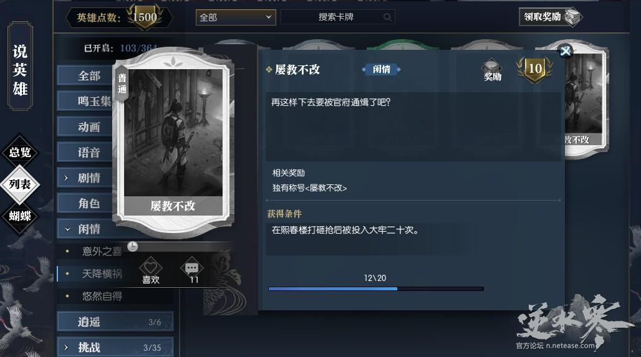Expand the 挑战 category
Viewport: 641px width, 357px height.
115,347
